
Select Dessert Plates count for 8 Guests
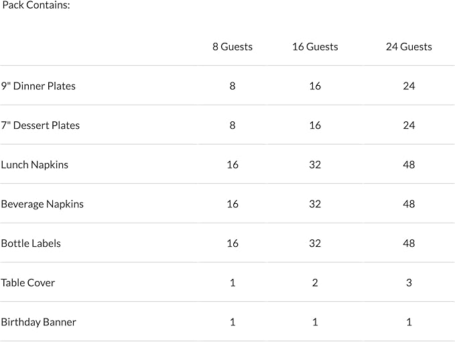pyautogui.click(x=233, y=125)
